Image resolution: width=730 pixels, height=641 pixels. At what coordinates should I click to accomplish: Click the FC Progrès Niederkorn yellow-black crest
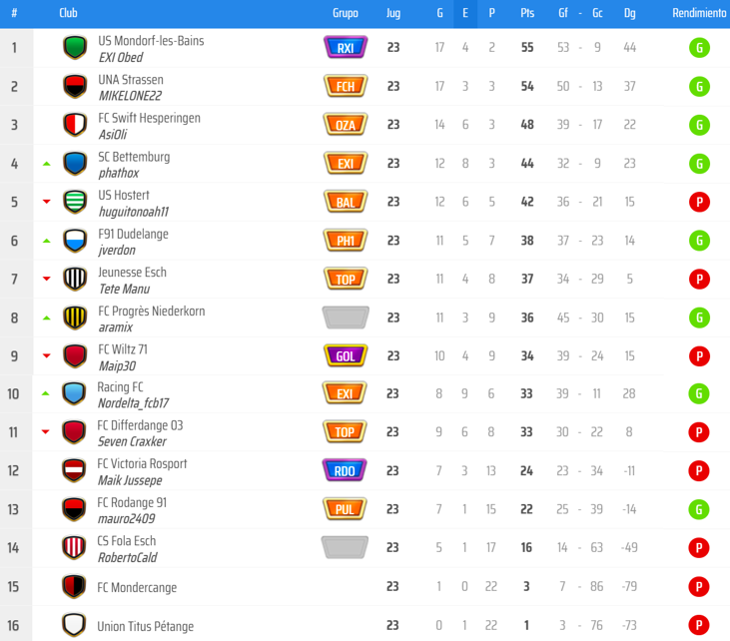point(75,318)
